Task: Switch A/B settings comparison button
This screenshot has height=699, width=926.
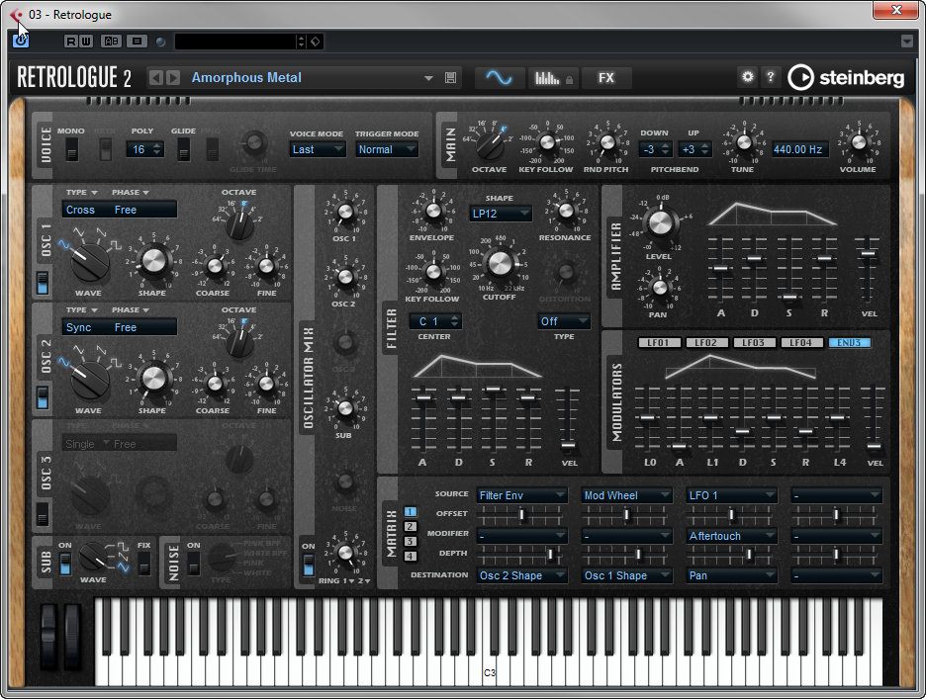Action: point(111,42)
